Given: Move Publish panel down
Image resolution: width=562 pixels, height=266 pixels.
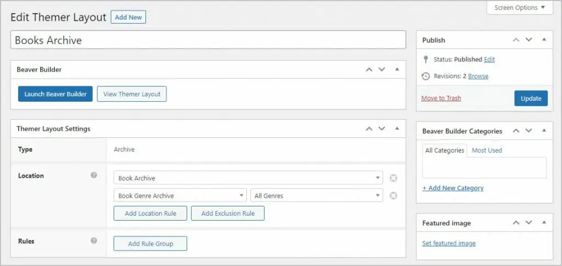Looking at the screenshot, I should (529, 40).
